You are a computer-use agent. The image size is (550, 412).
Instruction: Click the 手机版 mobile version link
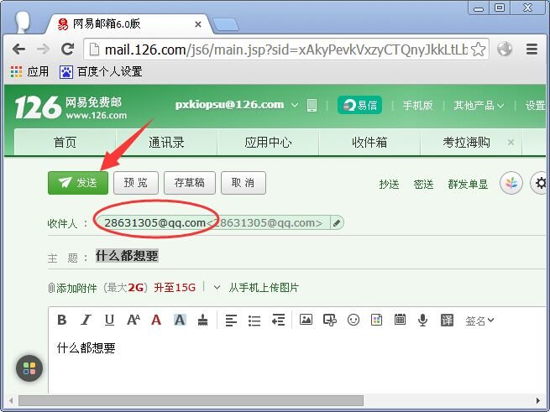click(x=417, y=105)
